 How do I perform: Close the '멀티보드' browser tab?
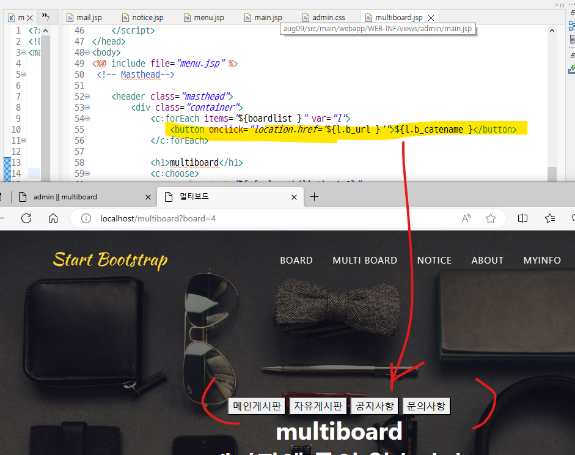(294, 198)
